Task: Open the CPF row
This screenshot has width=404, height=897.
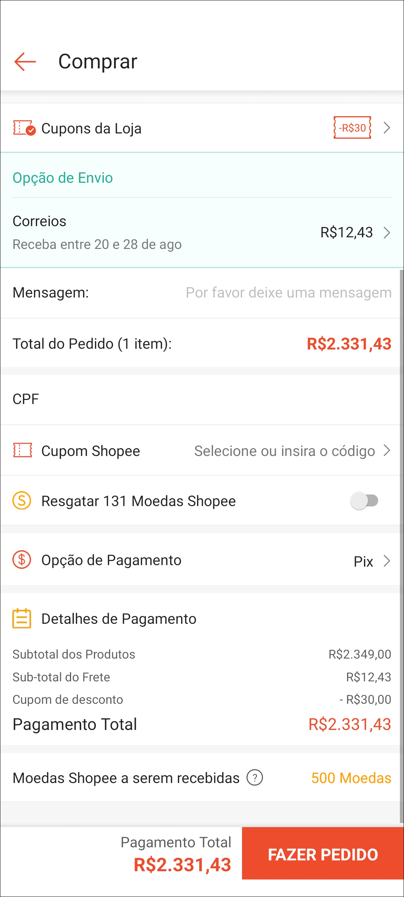Action: point(202,399)
